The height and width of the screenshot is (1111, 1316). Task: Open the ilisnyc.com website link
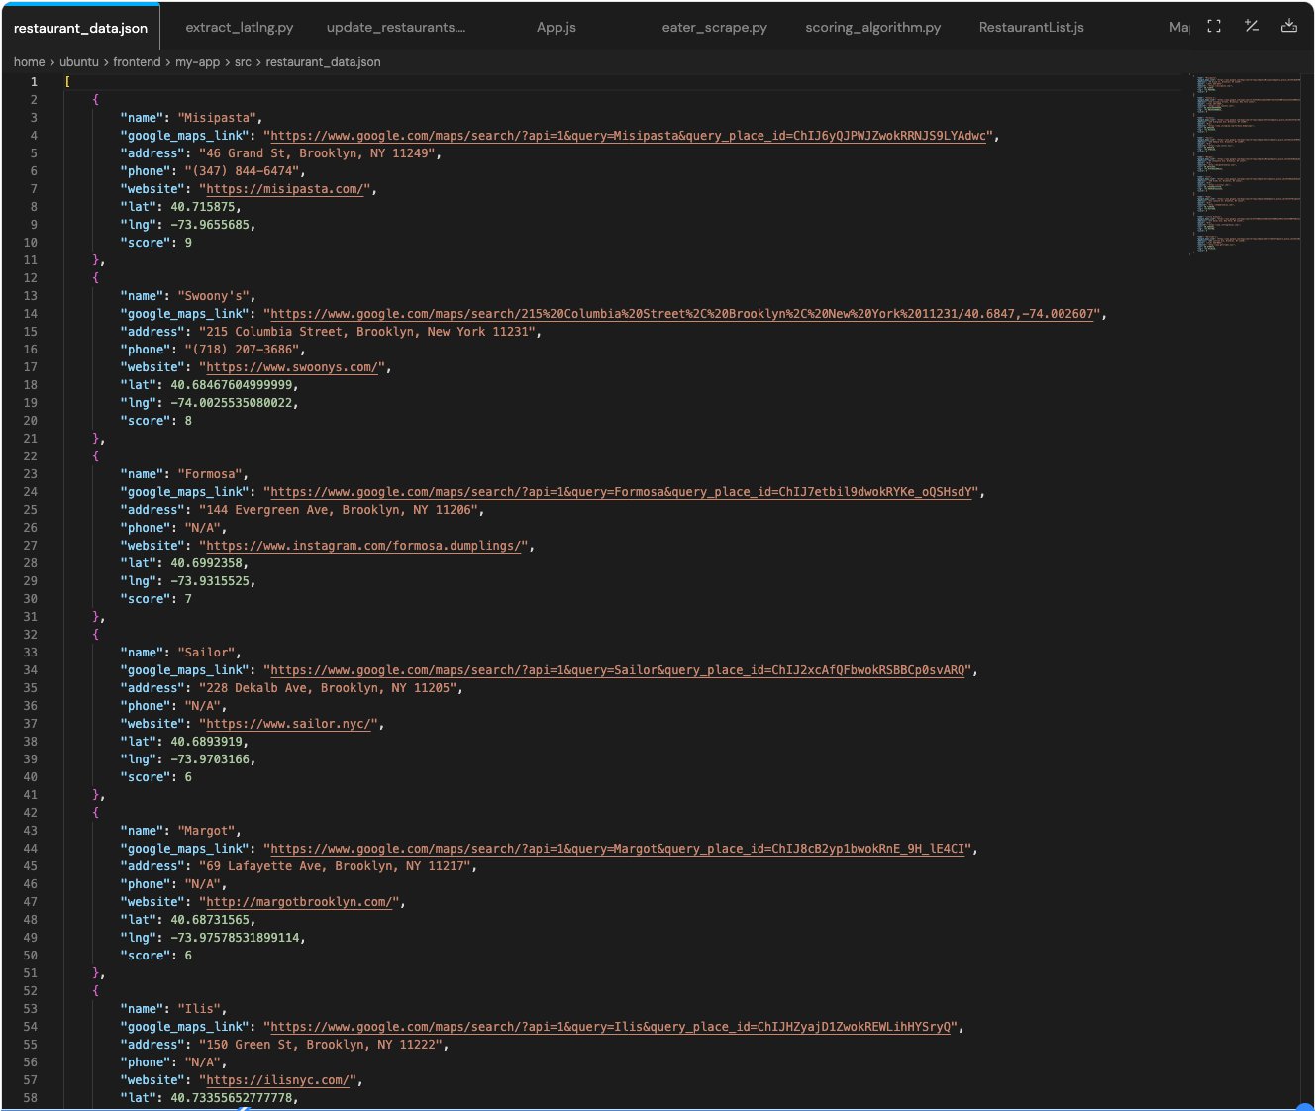click(x=280, y=1080)
